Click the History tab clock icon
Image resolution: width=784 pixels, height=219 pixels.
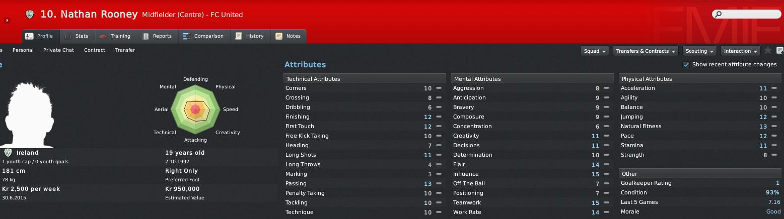239,36
